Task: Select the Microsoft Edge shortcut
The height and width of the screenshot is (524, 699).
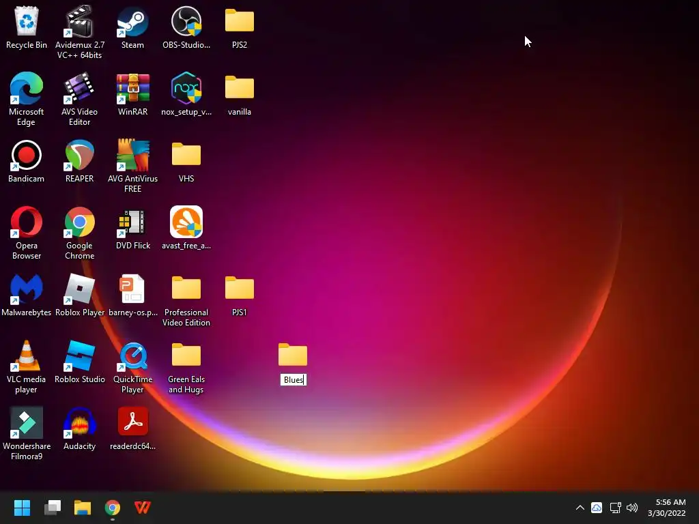Action: point(27,88)
